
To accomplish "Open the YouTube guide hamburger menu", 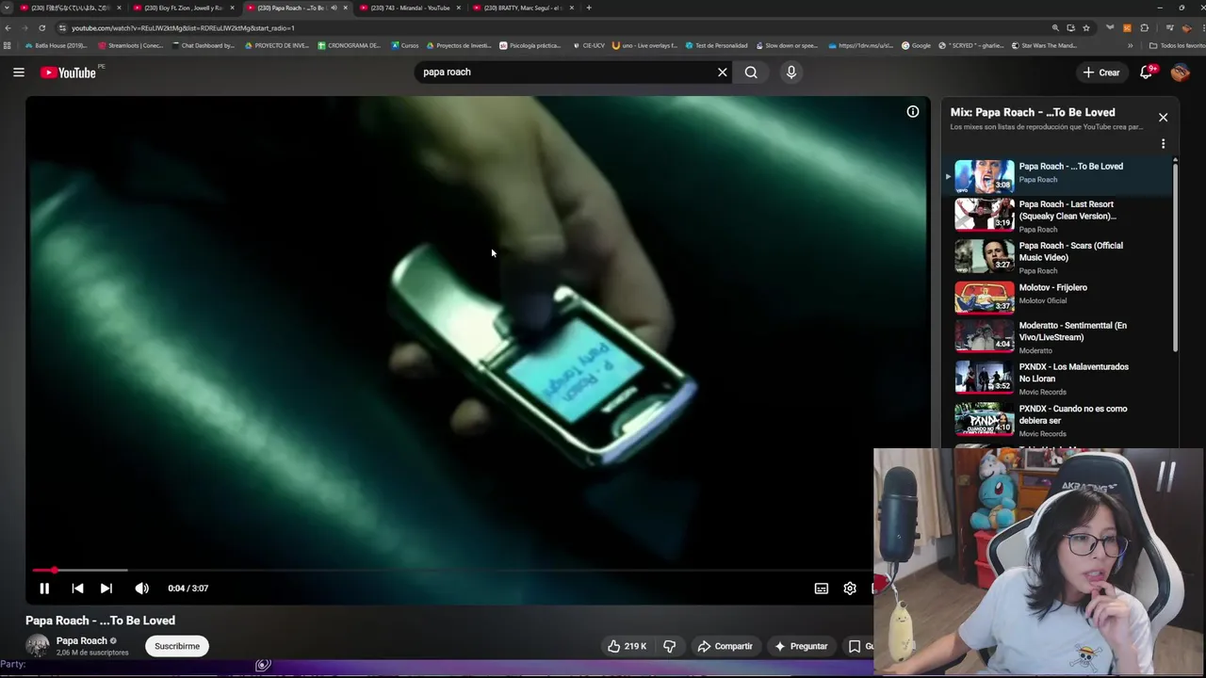I will (x=19, y=72).
